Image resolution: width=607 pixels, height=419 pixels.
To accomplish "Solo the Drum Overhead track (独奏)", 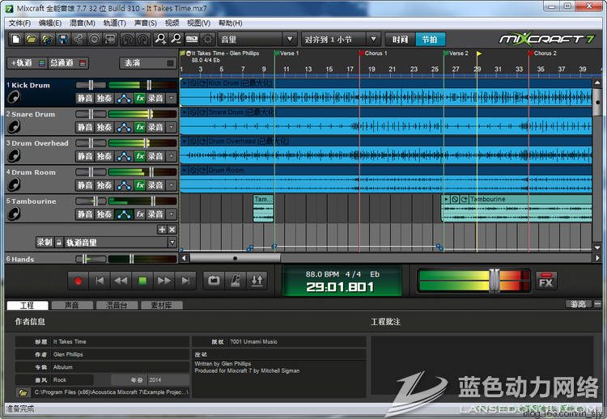I will click(x=104, y=156).
